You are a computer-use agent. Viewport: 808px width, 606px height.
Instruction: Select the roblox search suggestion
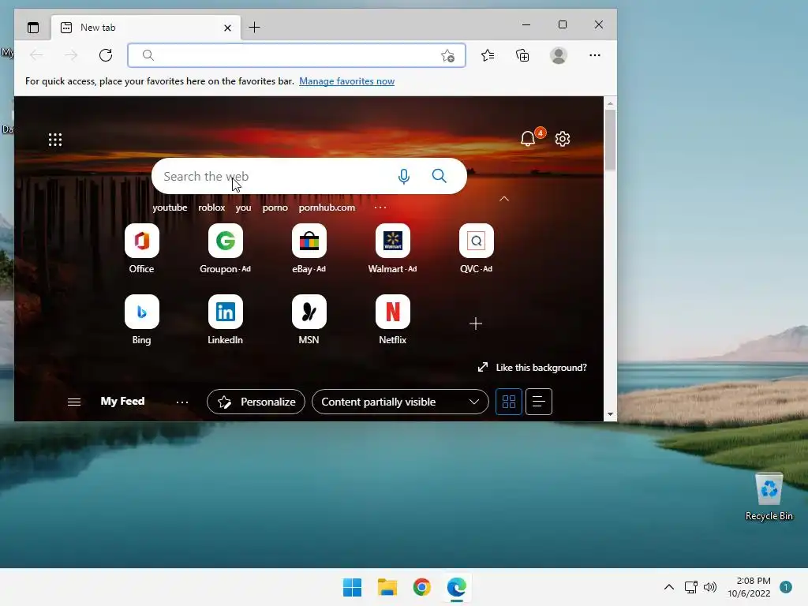click(x=211, y=208)
